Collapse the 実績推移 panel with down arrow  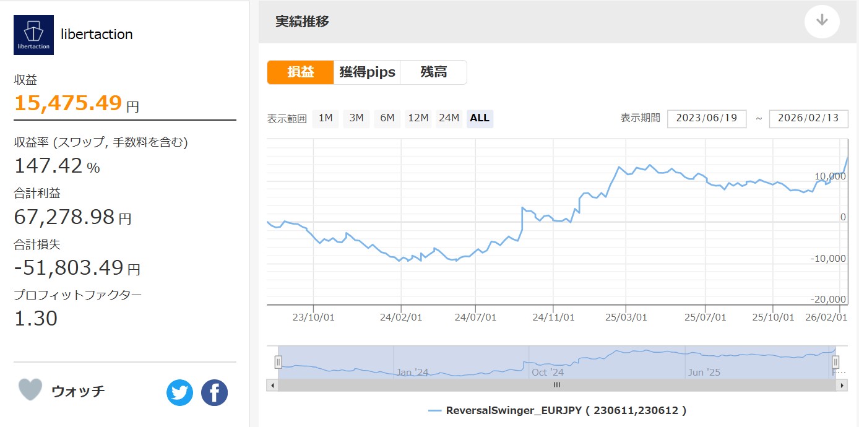point(822,20)
